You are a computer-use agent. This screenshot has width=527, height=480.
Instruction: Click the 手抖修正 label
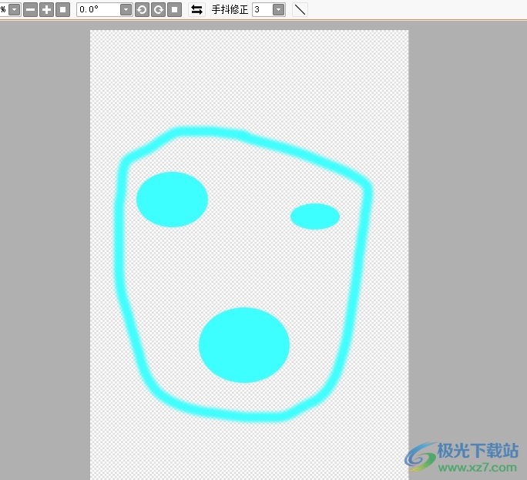[230, 10]
